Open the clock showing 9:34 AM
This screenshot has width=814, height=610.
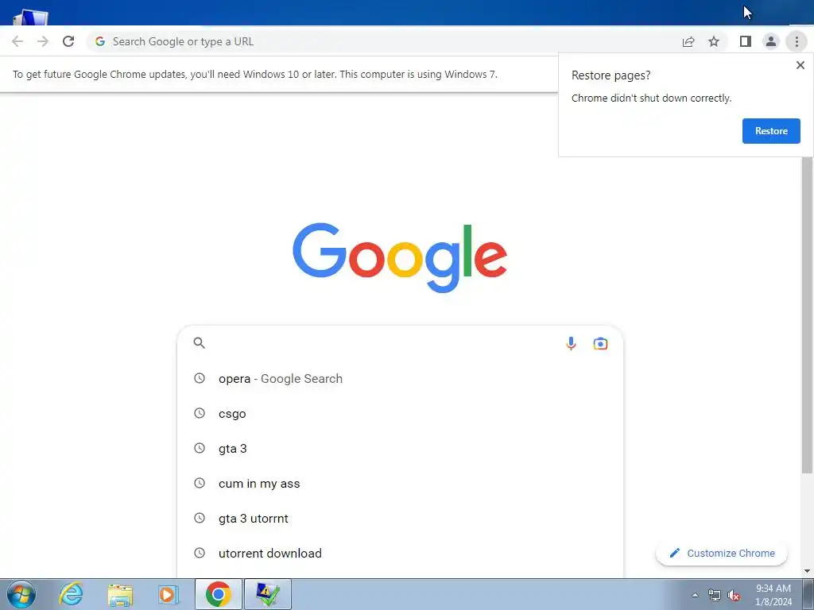pyautogui.click(x=773, y=595)
